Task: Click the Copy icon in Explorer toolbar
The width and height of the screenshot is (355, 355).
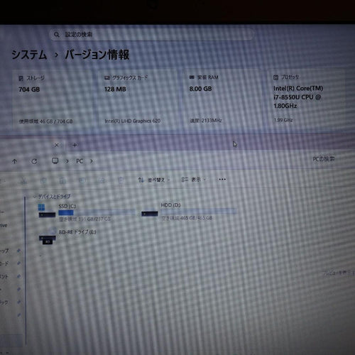Action: [43, 181]
